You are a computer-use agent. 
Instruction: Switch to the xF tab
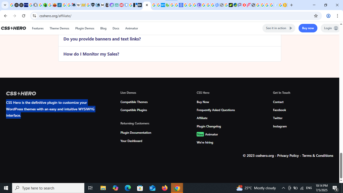(x=60, y=5)
